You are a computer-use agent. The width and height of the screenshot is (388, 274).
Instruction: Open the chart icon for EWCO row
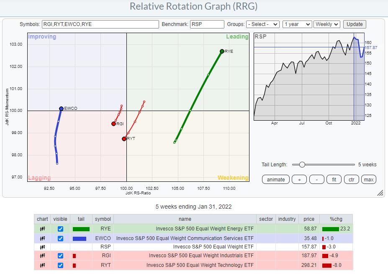pyautogui.click(x=42, y=238)
